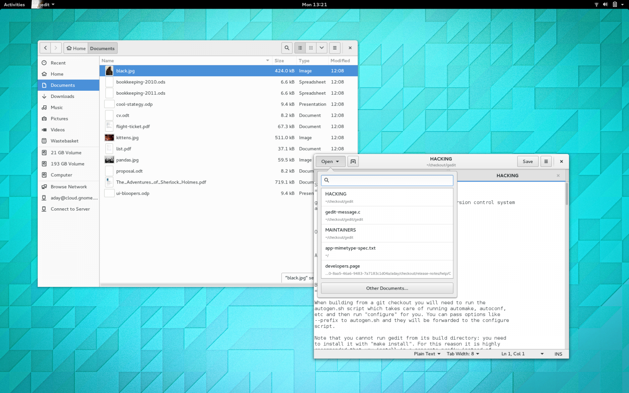Open the view options dropdown arrow

point(322,48)
